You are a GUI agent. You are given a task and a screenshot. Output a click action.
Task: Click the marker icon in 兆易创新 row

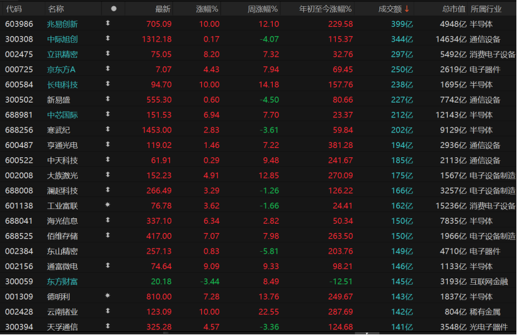[108, 24]
